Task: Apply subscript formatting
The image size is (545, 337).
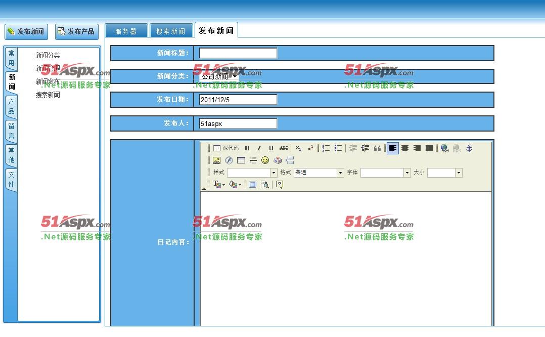Action: click(298, 148)
